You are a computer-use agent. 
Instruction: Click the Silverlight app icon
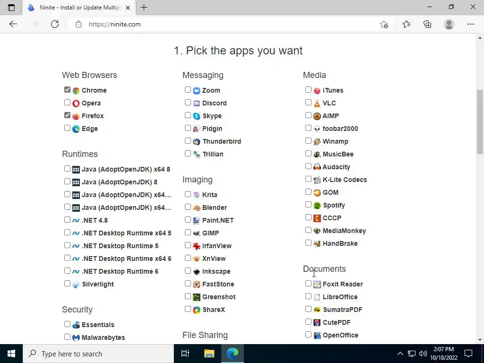click(76, 284)
